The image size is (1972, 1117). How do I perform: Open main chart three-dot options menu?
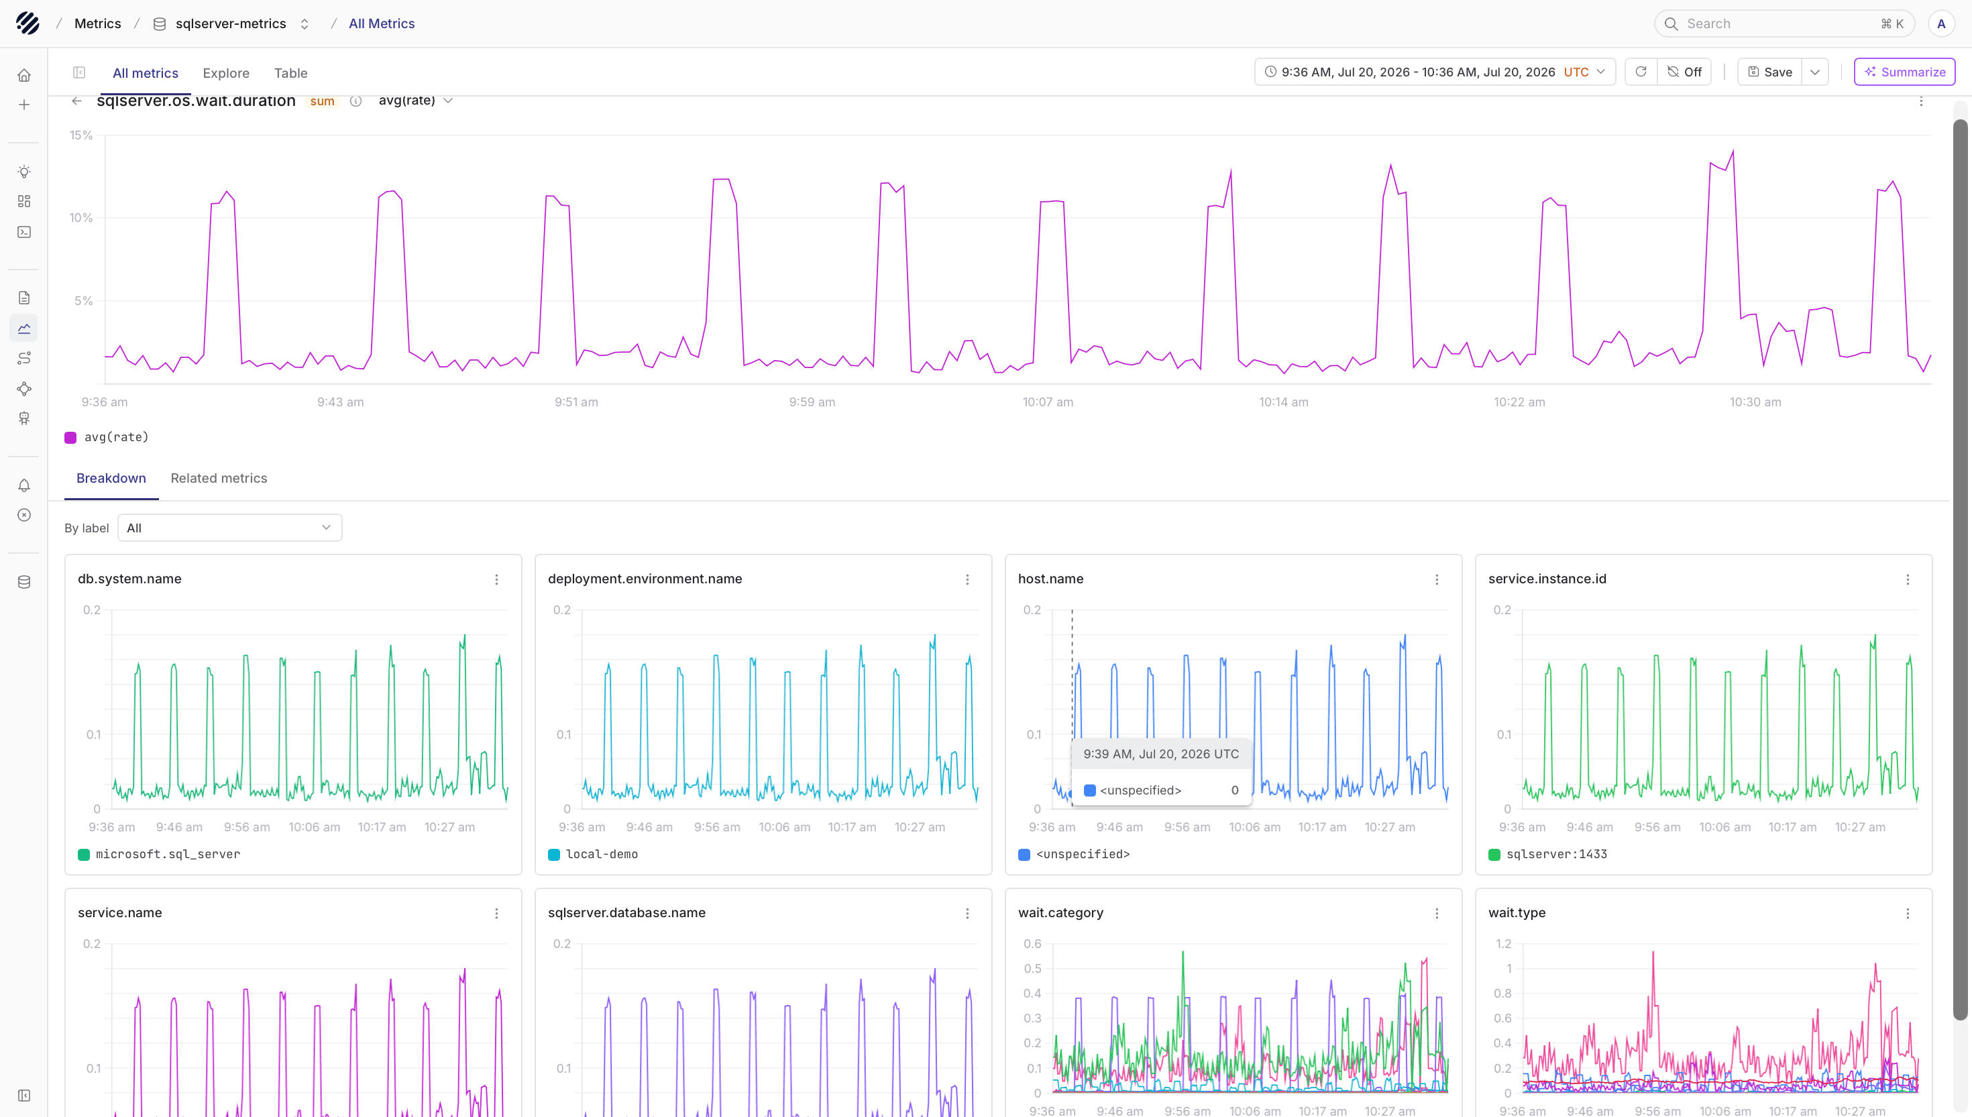coord(1920,101)
